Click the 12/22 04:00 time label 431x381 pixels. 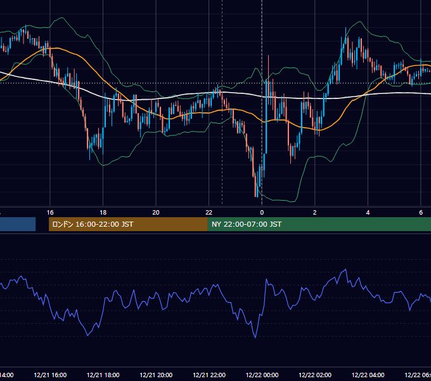(x=368, y=375)
